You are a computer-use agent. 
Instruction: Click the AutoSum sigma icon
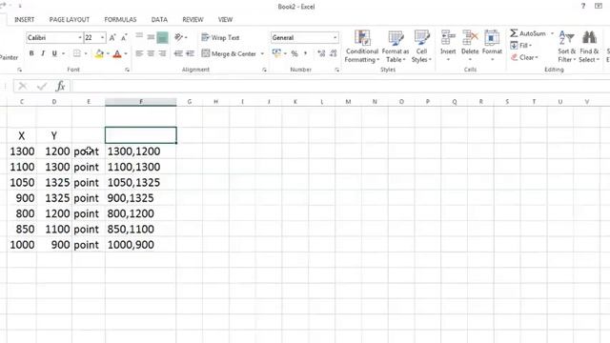point(514,33)
